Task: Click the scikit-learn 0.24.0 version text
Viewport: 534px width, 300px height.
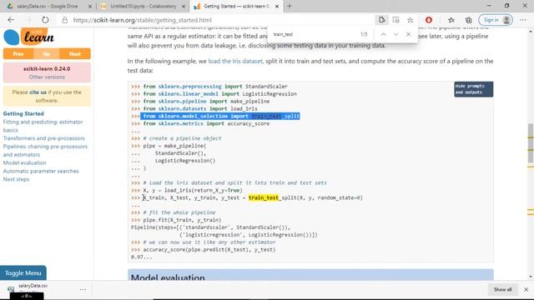Action: (x=47, y=68)
